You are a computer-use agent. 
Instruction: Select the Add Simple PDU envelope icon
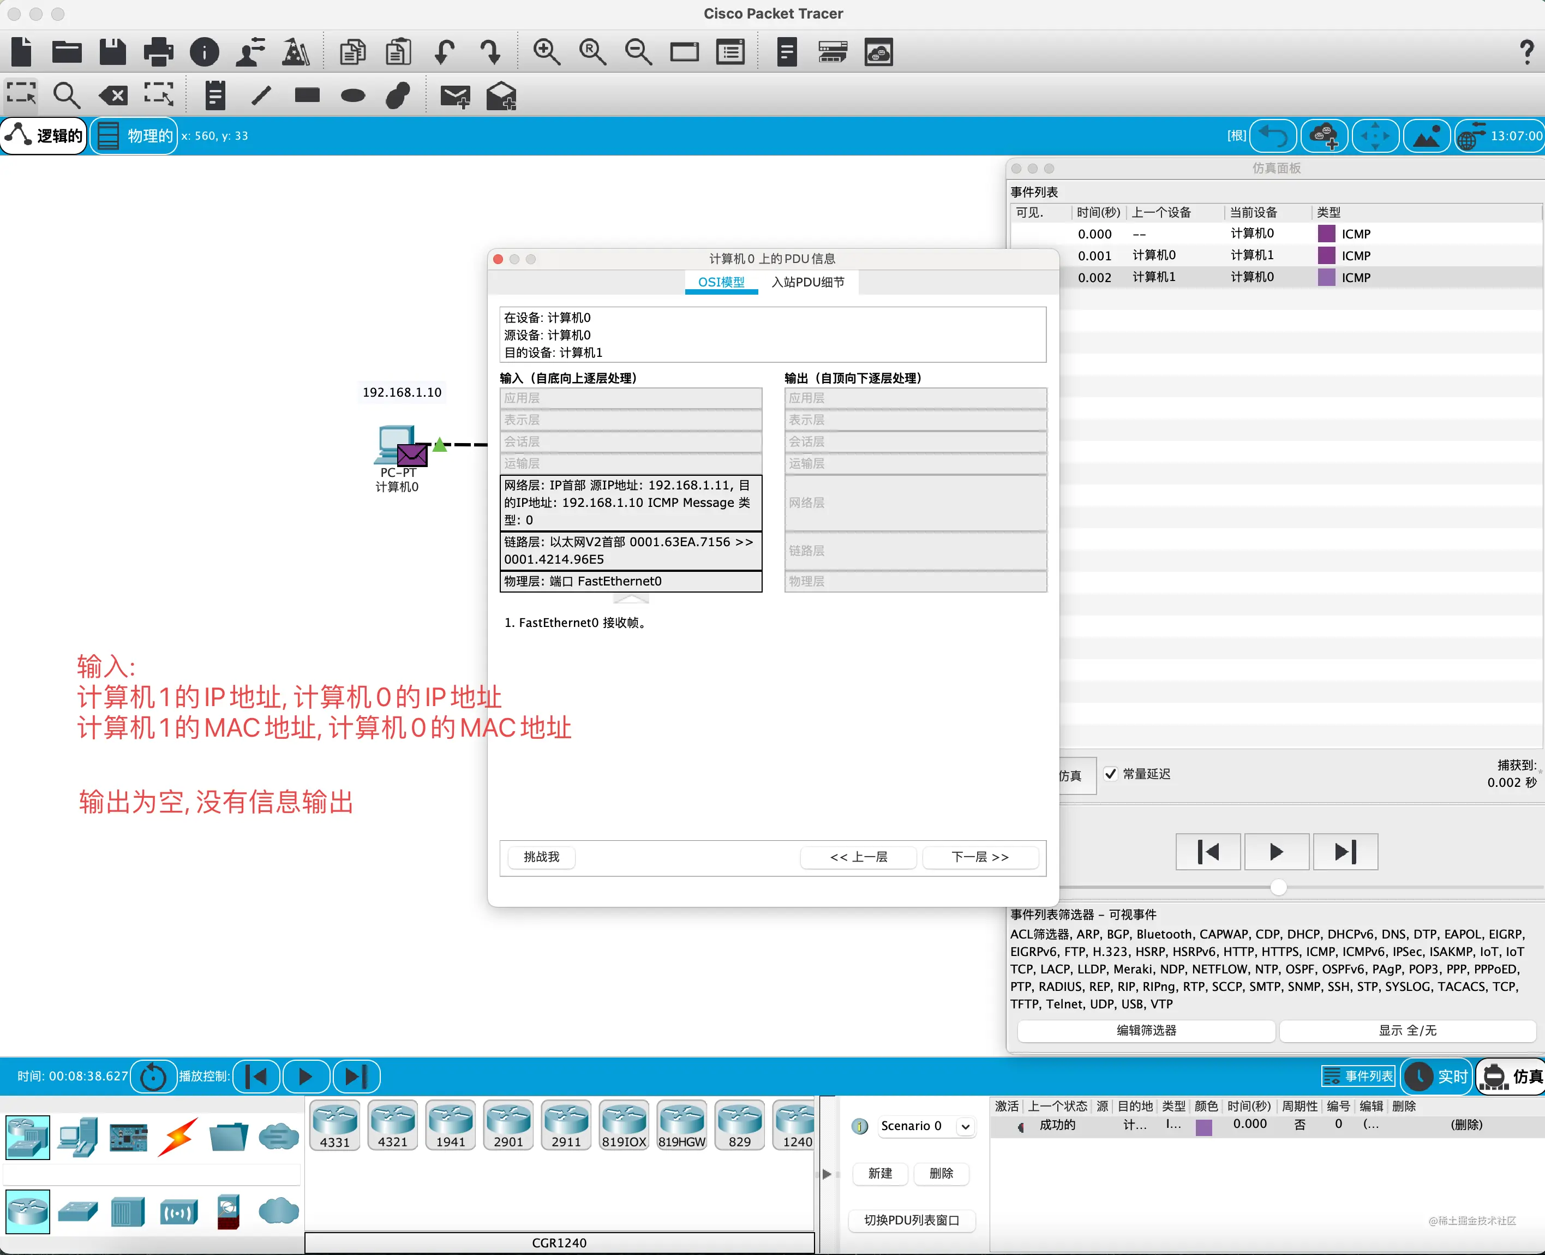(455, 96)
